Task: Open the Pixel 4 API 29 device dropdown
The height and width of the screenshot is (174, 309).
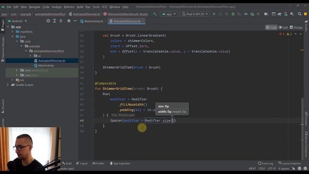Action: coord(195,14)
